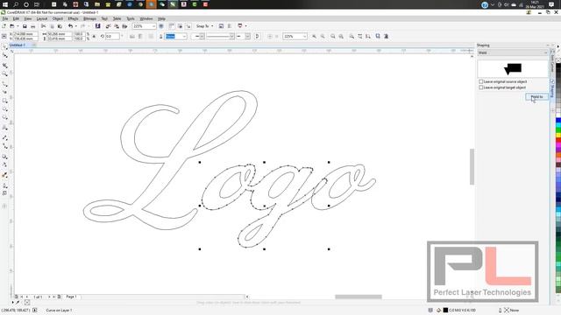Expand the Open file dropdown arrow
This screenshot has height=315, width=561.
tap(18, 26)
